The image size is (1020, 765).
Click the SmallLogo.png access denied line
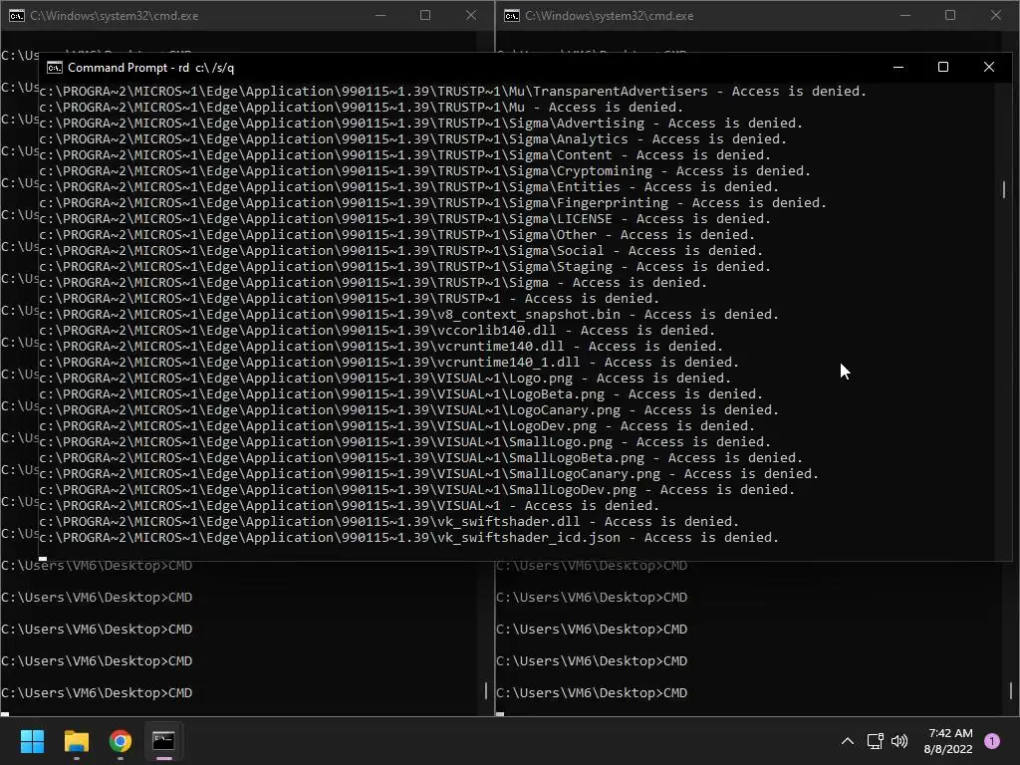[404, 441]
